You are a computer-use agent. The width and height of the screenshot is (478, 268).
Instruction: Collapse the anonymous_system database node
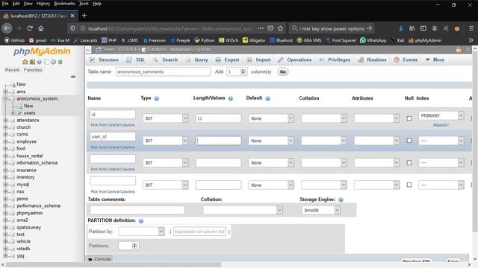[5, 99]
